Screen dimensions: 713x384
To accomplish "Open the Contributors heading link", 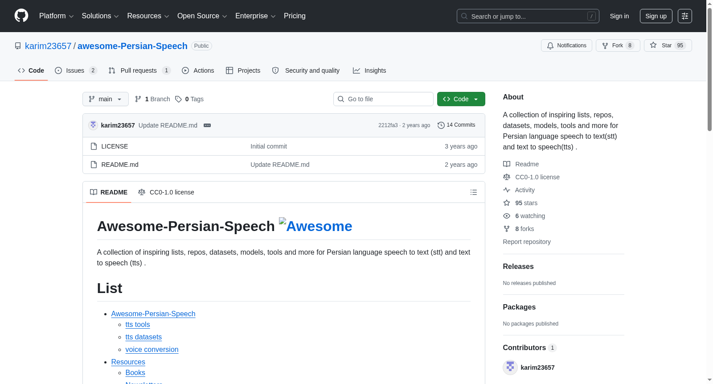I will (x=530, y=347).
